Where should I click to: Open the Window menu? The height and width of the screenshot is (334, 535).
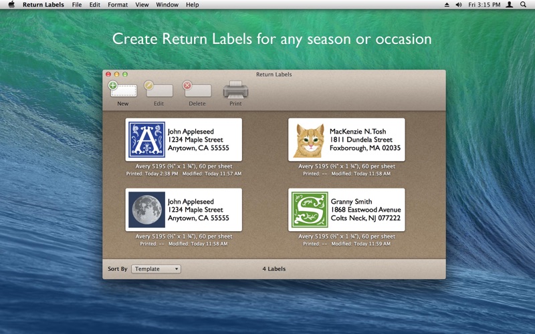167,5
